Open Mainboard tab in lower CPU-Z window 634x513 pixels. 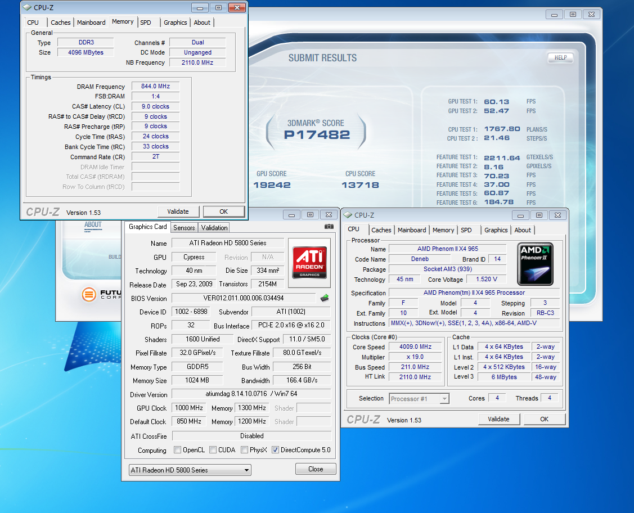point(412,230)
